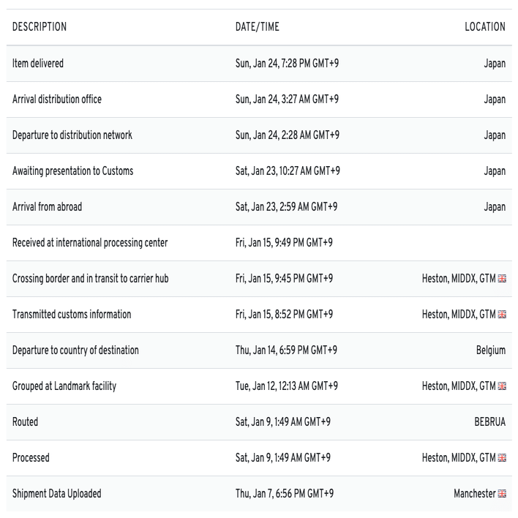The image size is (518, 518).
Task: Click the Arrival from abroad event
Action: (48, 207)
